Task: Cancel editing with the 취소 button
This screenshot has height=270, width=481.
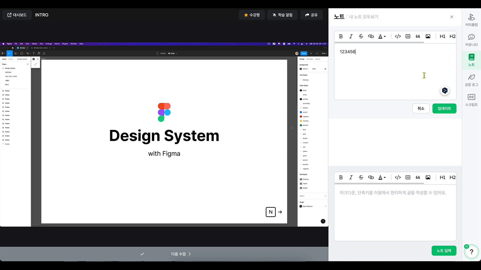Action: pos(421,108)
